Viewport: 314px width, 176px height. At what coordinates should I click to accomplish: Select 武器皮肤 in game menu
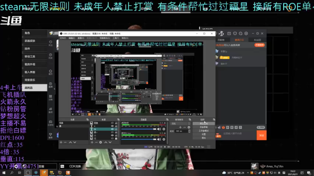[35, 41]
